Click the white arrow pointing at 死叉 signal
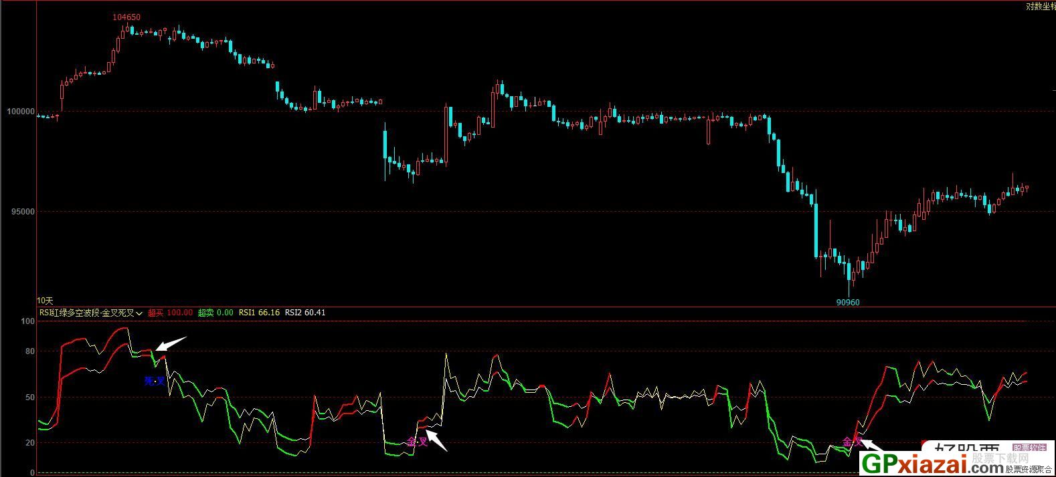The height and width of the screenshot is (477, 1056). pyautogui.click(x=171, y=343)
